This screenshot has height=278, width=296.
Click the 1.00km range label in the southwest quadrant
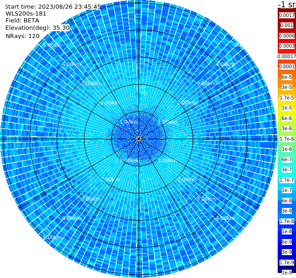(129, 160)
